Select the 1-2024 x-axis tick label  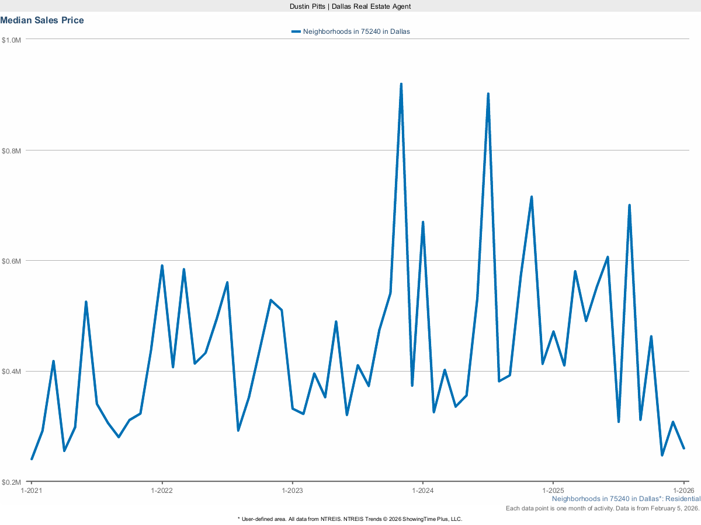[x=422, y=491]
